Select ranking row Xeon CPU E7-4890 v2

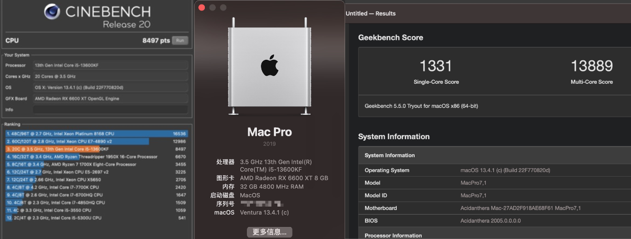(97, 142)
